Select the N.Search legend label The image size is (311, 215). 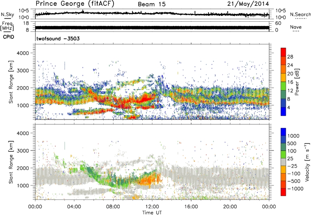click(x=300, y=14)
